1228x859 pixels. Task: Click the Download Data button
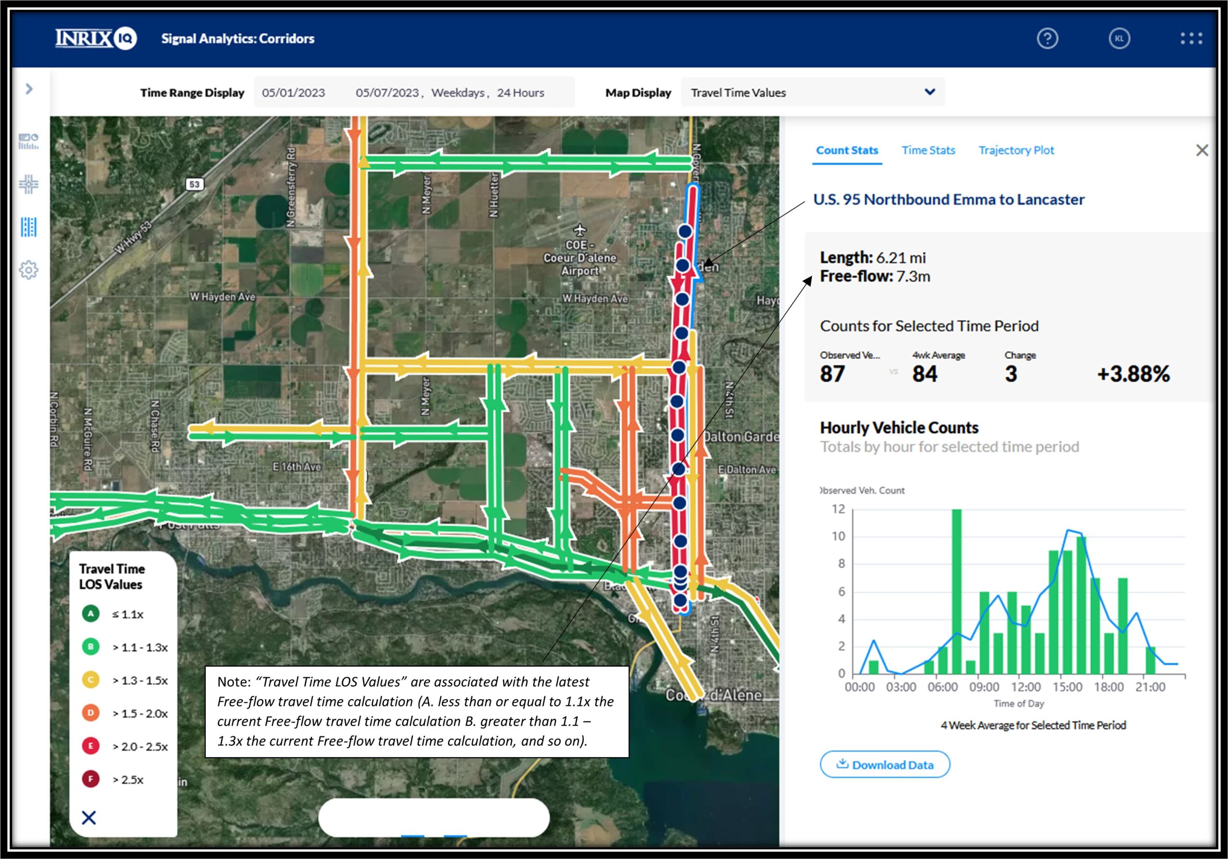click(x=886, y=765)
